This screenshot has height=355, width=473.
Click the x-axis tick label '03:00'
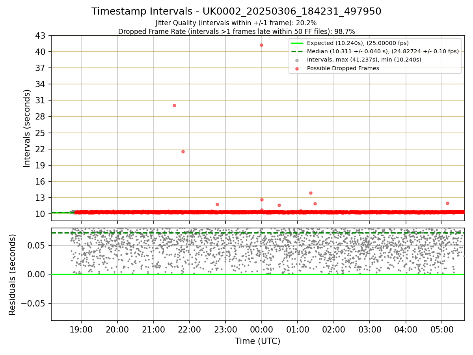click(x=370, y=329)
